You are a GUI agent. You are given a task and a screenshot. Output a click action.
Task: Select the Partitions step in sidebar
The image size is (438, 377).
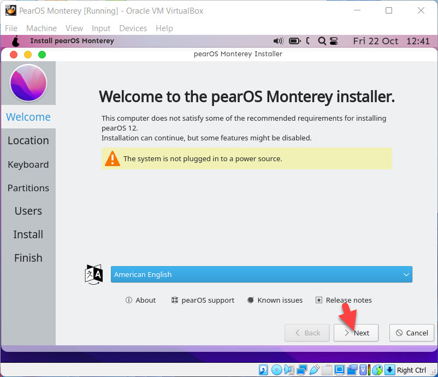(x=28, y=188)
